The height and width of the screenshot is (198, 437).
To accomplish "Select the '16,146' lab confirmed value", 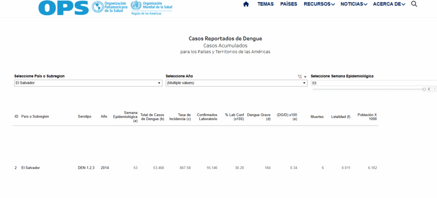I will coord(212,168).
